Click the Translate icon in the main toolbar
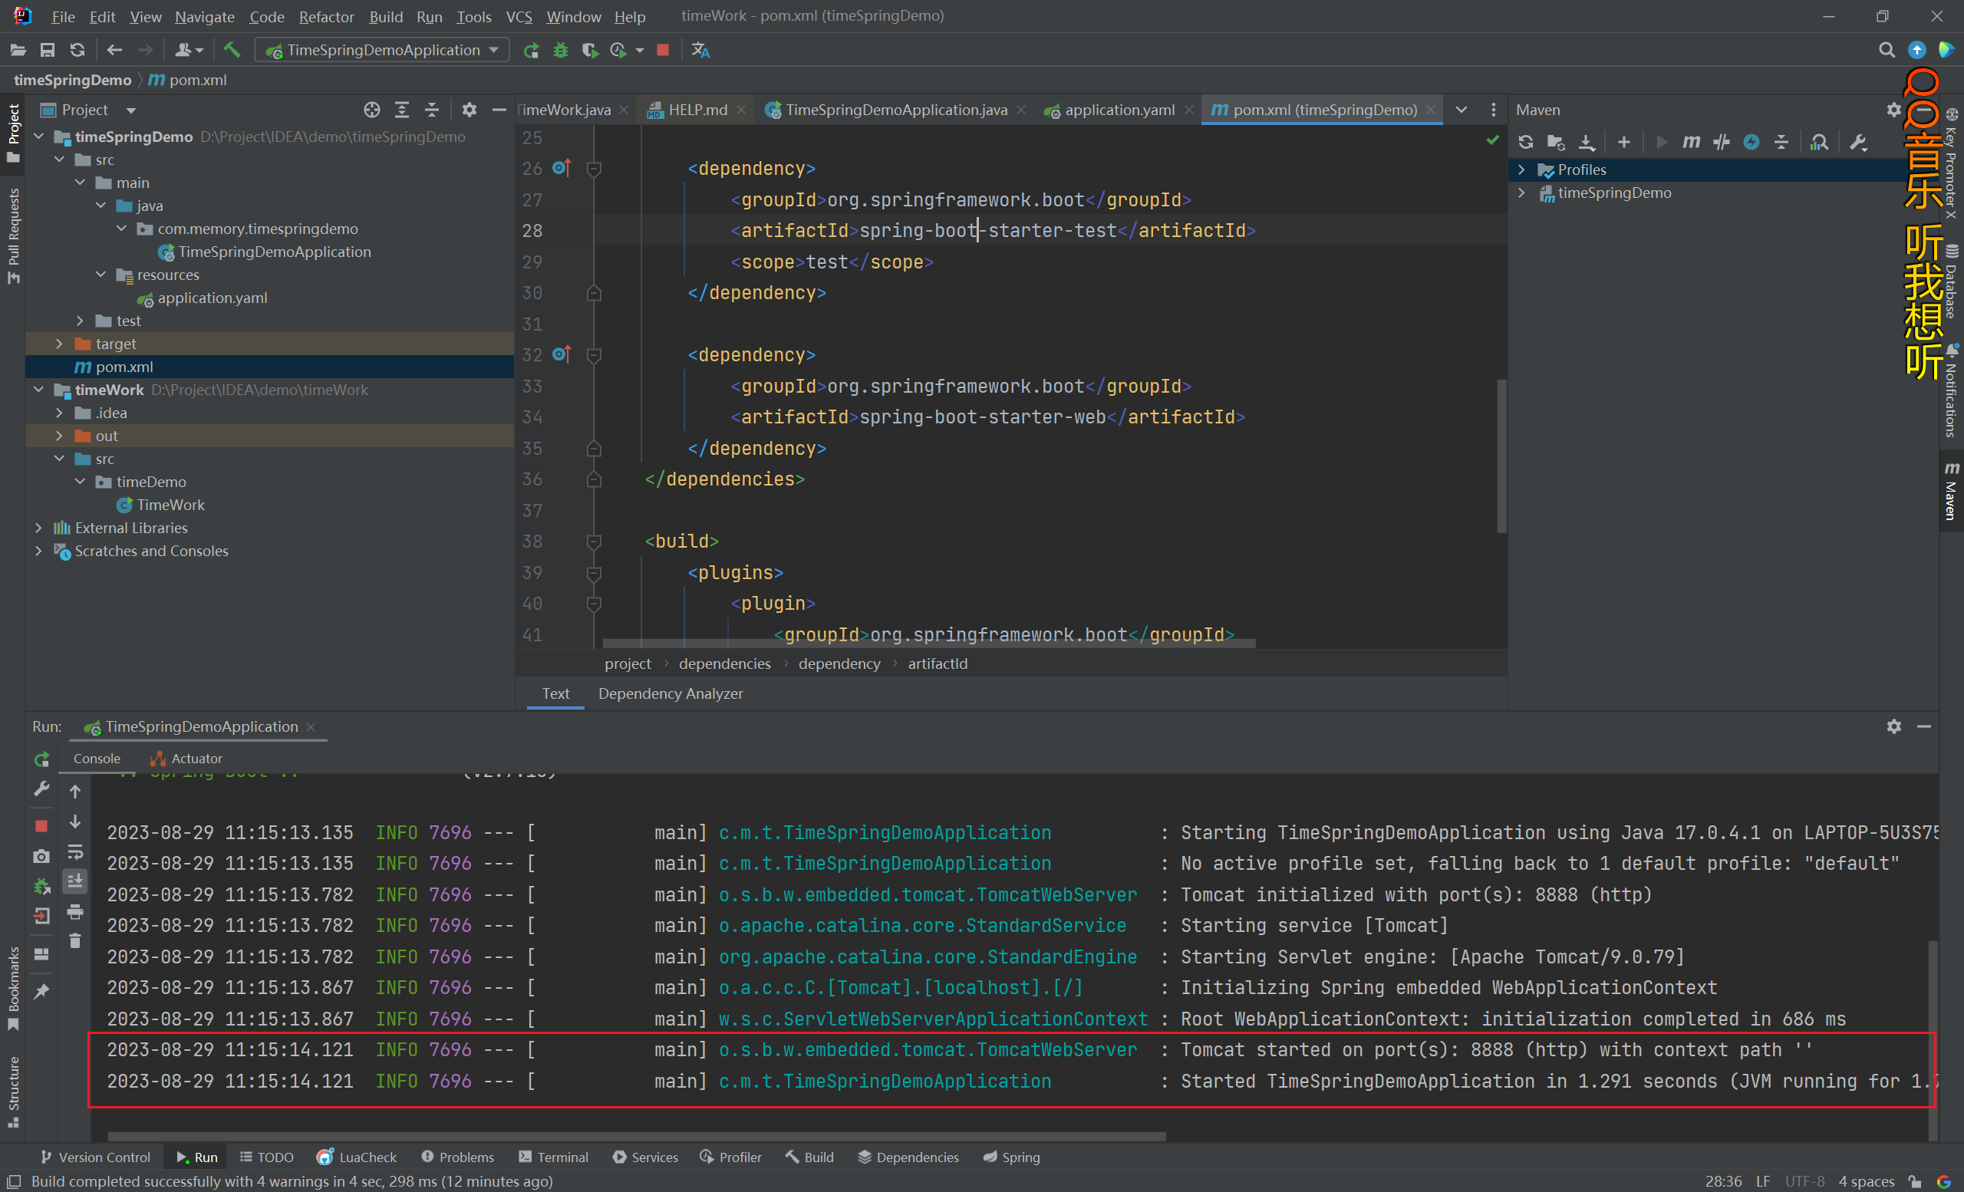Image resolution: width=1964 pixels, height=1192 pixels. (x=700, y=50)
